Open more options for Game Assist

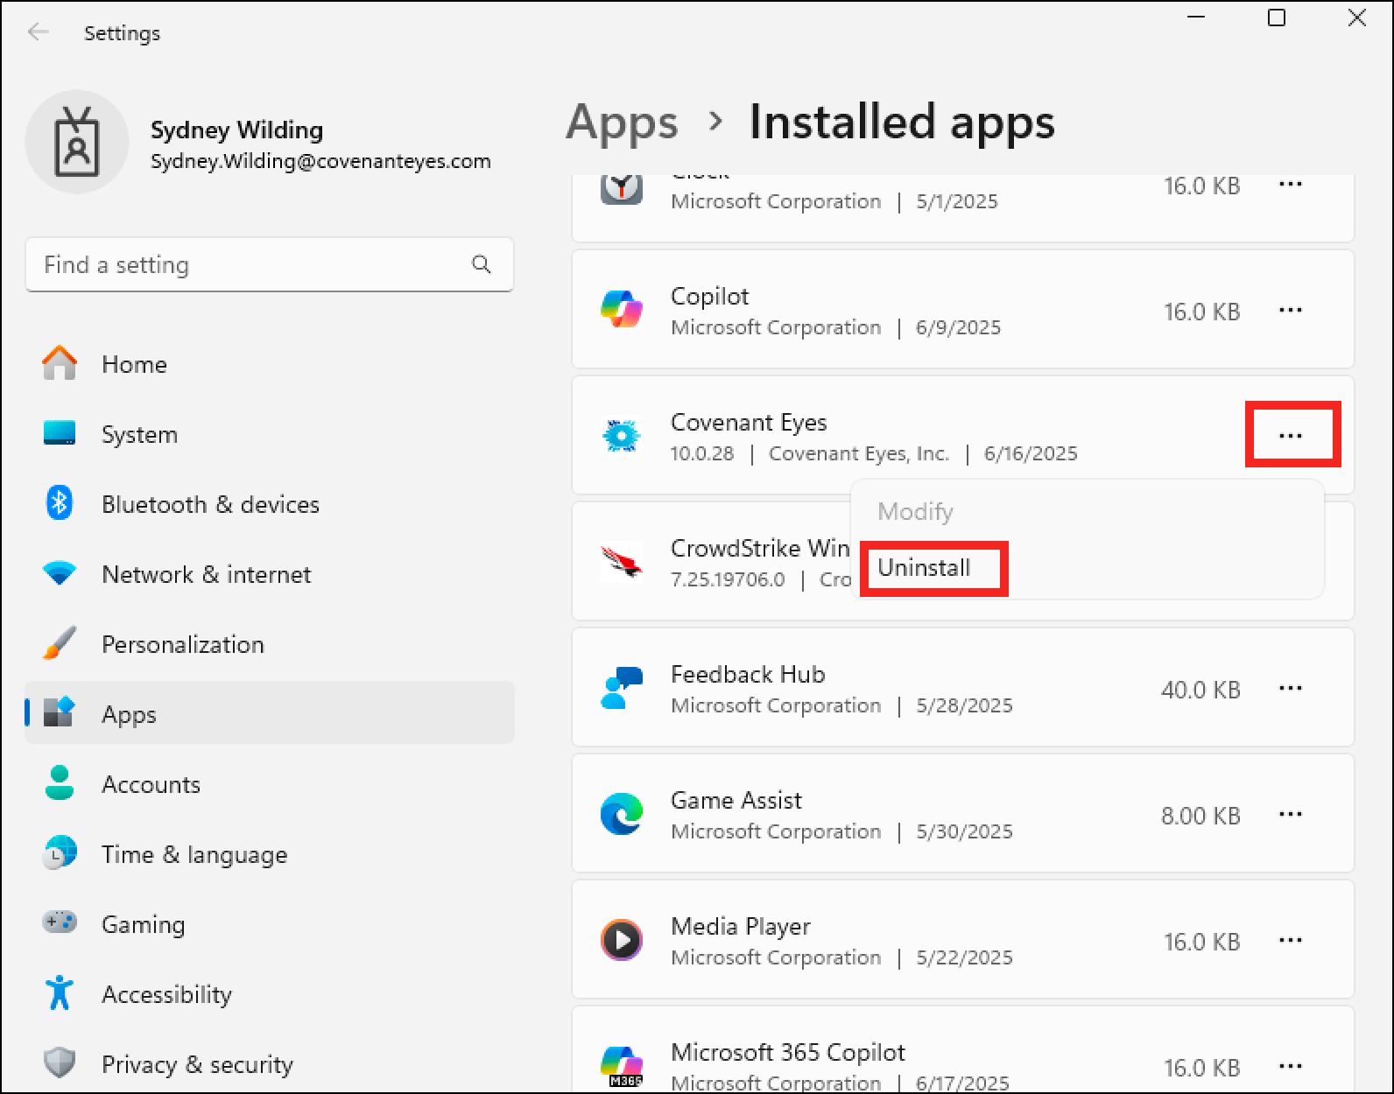point(1291,814)
